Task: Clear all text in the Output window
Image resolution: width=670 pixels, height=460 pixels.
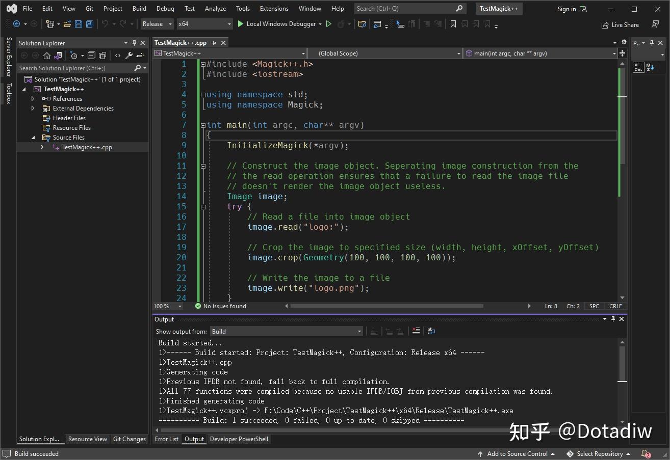Action: (x=416, y=331)
